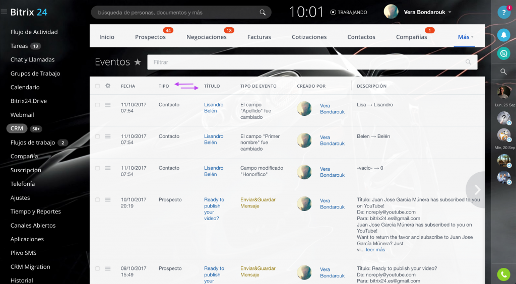This screenshot has width=516, height=284.
Task: Open the CRM item in left menu
Action: coord(17,128)
